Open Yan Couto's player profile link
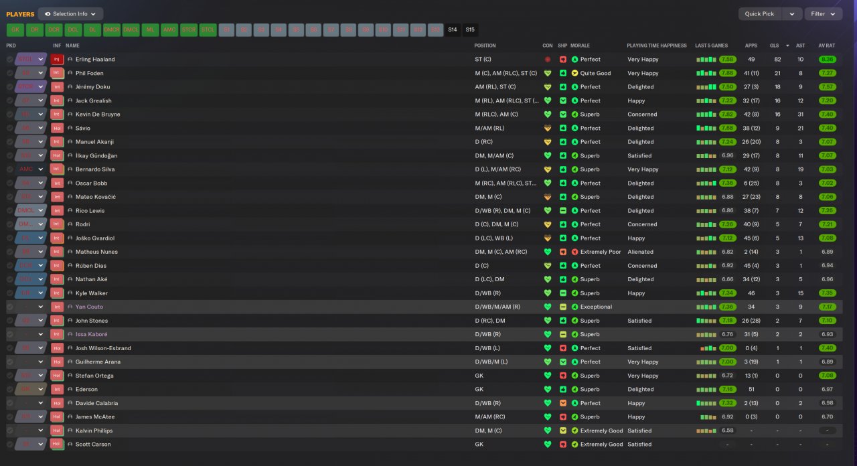Viewport: 857px width, 466px height. pos(89,307)
